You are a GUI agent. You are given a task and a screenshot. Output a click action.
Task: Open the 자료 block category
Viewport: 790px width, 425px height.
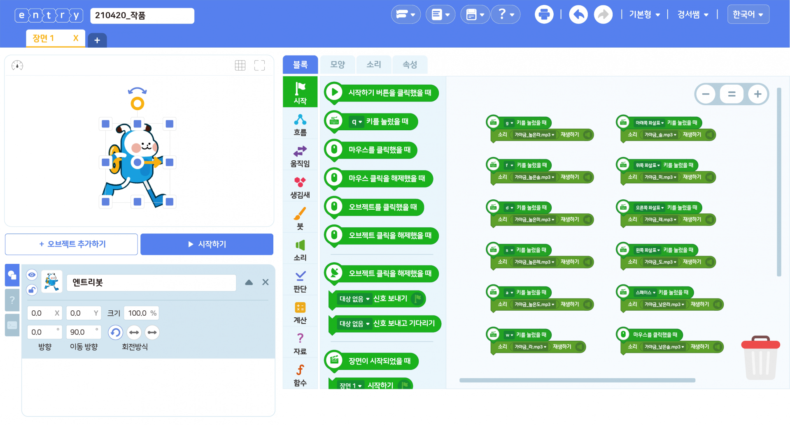click(x=300, y=343)
